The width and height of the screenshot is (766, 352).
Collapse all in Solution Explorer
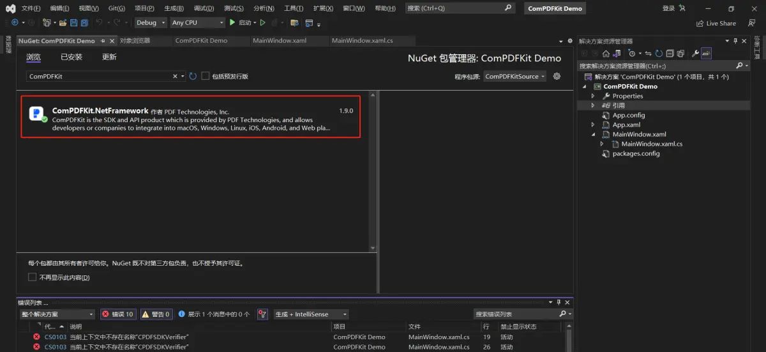[x=670, y=54]
